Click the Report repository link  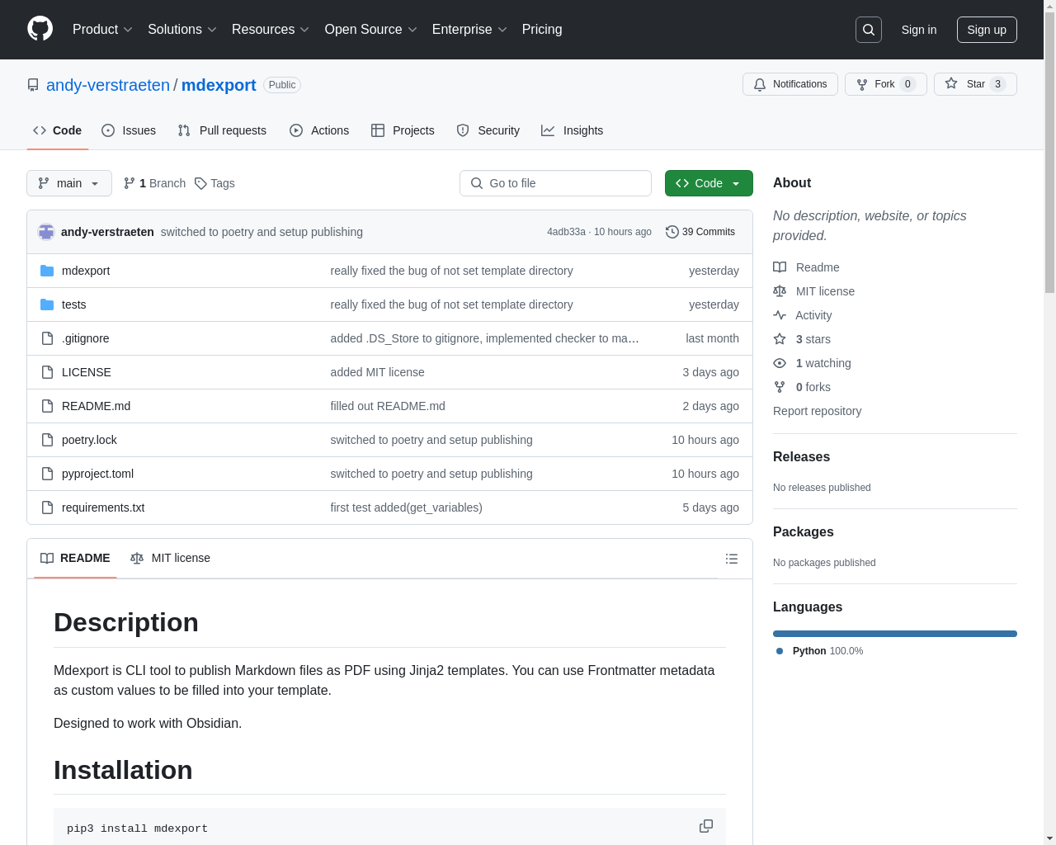coord(817,411)
